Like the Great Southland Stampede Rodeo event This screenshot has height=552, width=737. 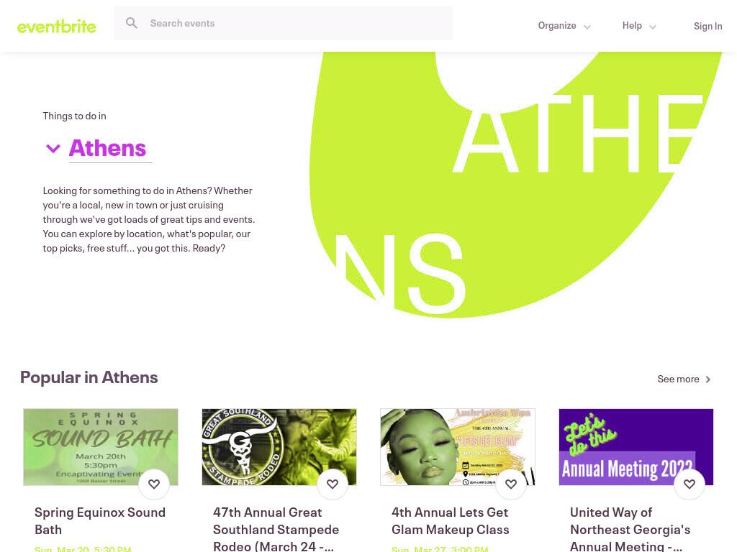(333, 484)
